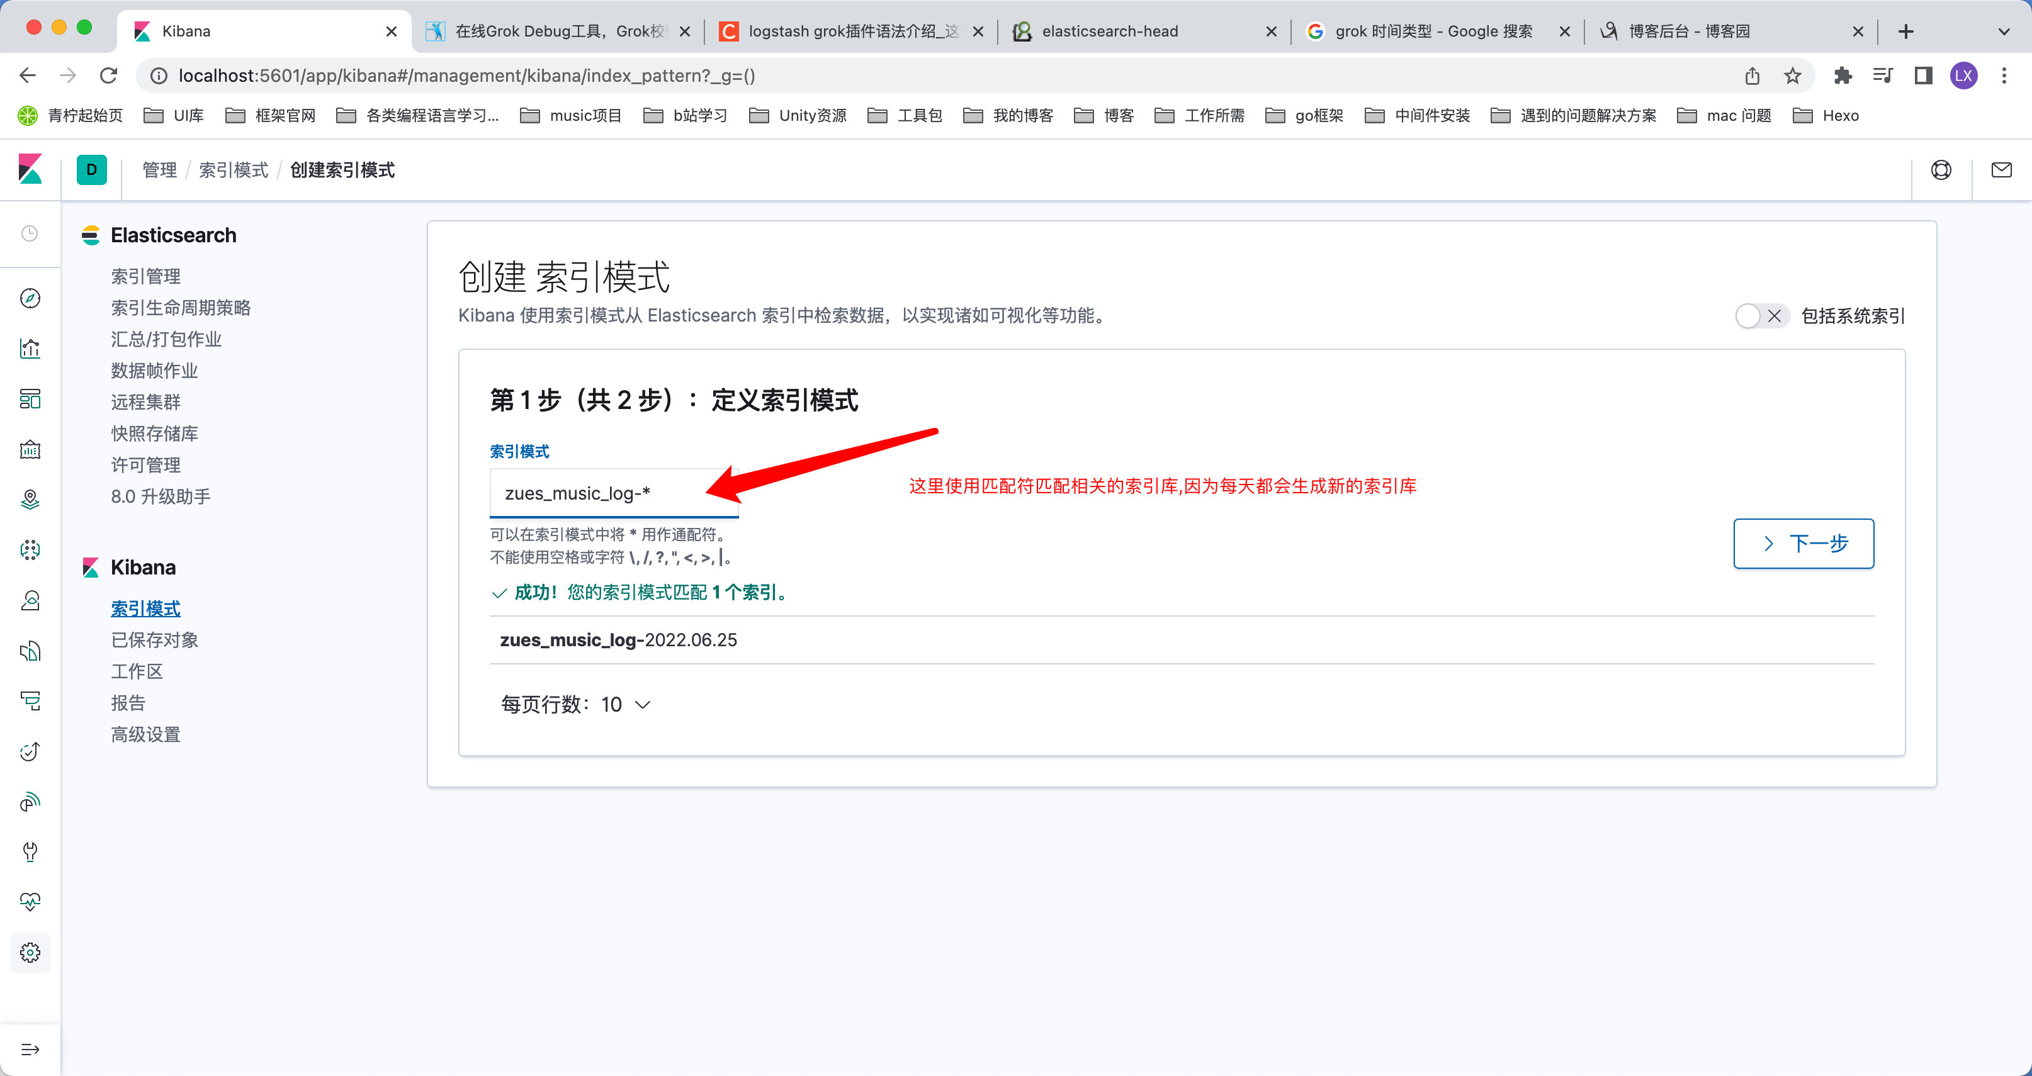
Task: Open Canvas icon in sidebar
Action: click(x=30, y=449)
